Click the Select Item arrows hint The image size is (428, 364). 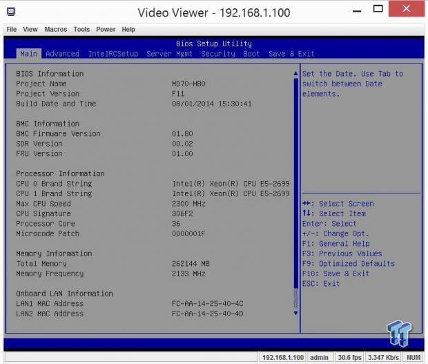coord(334,213)
